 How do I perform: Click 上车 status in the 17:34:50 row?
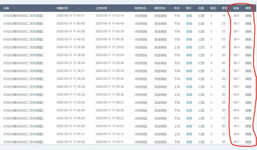pos(177,126)
